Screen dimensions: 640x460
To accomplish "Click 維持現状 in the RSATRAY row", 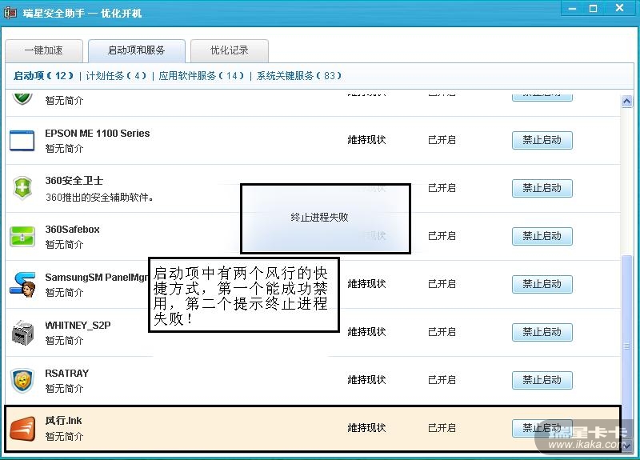I will [366, 380].
